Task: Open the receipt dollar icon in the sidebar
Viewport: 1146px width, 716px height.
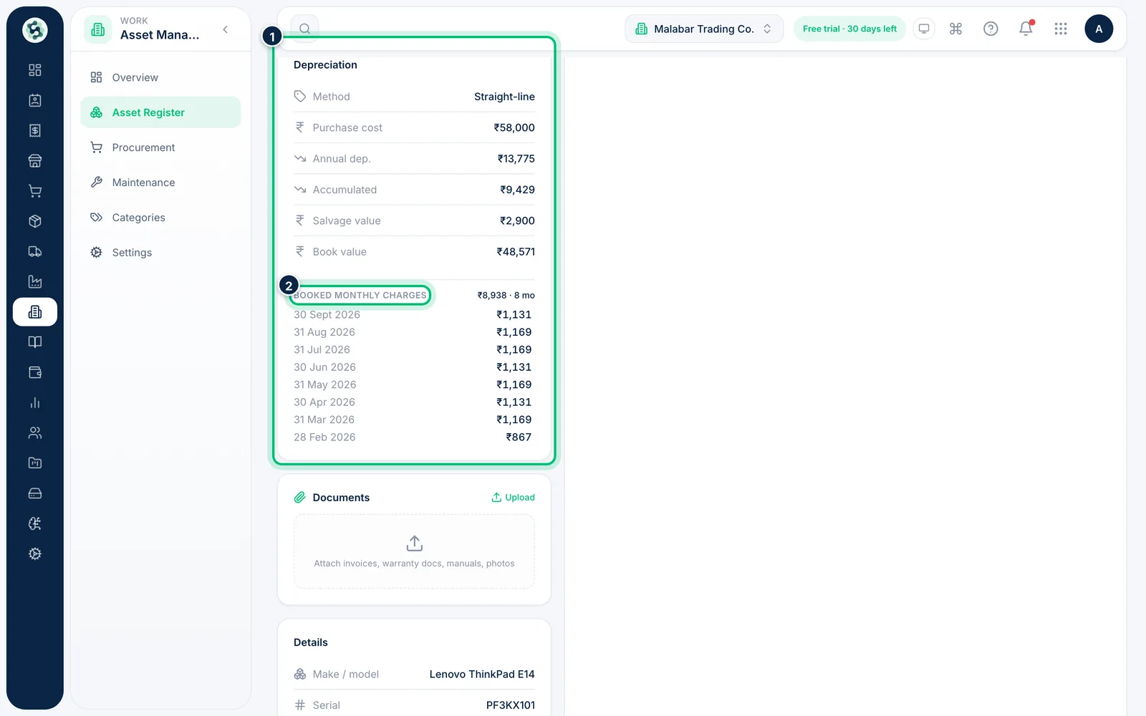Action: click(34, 130)
